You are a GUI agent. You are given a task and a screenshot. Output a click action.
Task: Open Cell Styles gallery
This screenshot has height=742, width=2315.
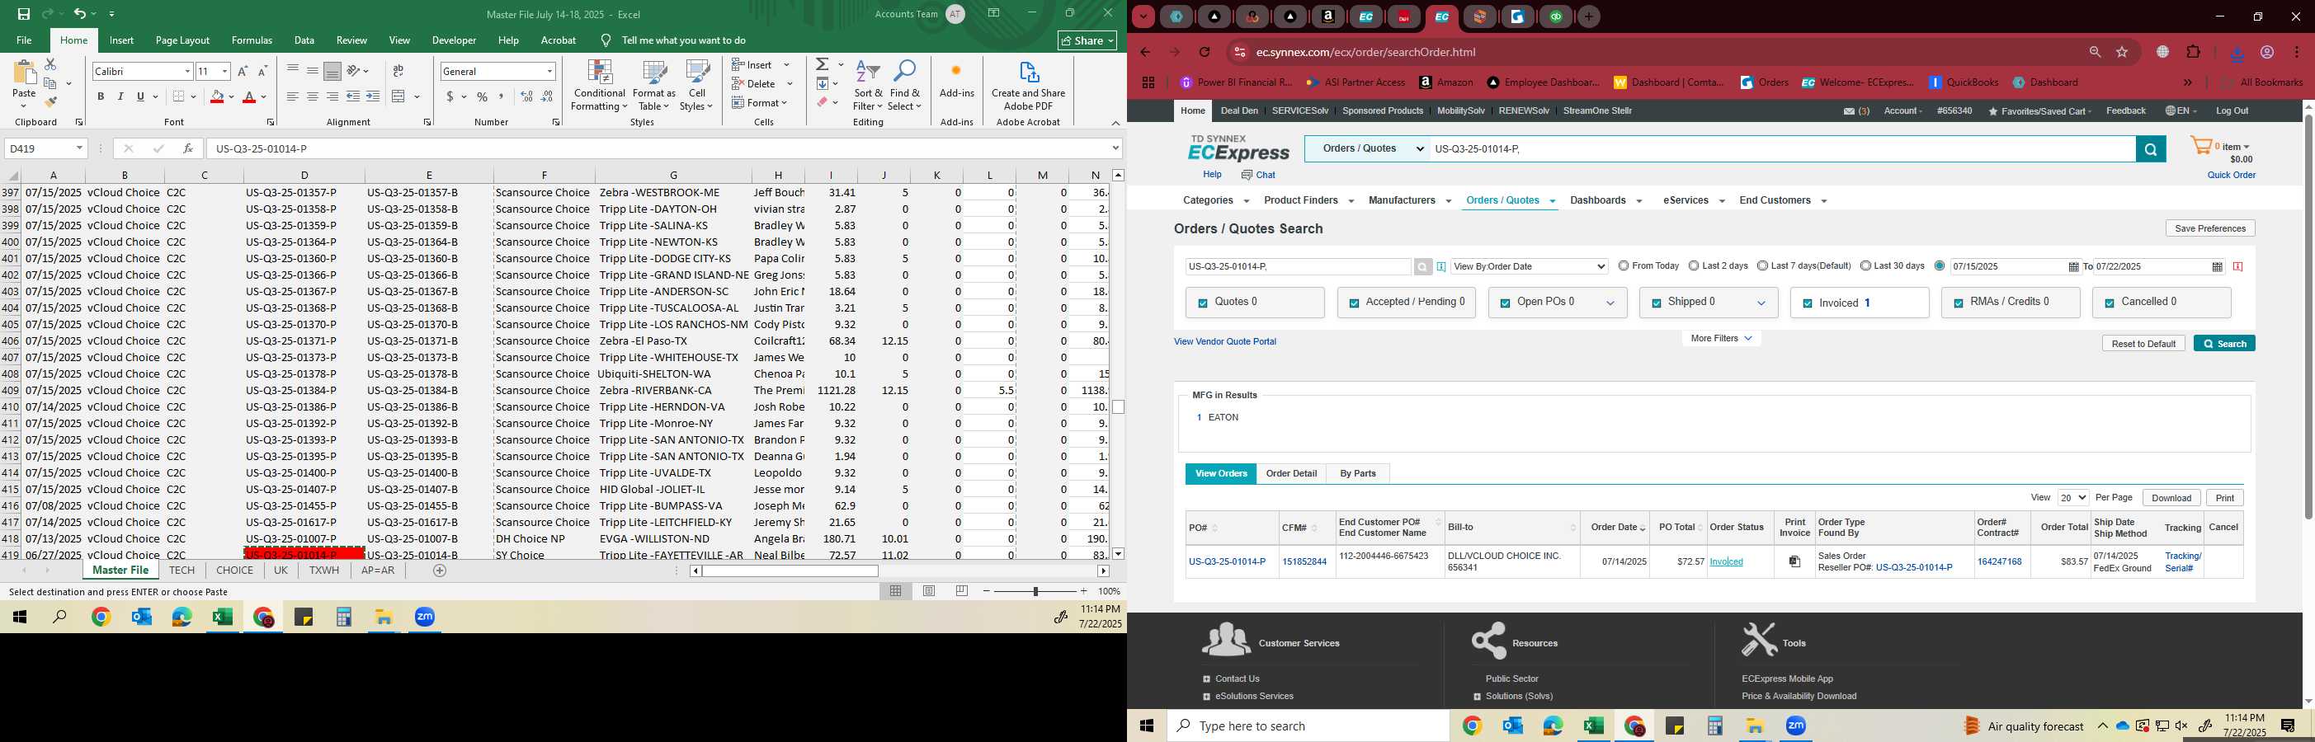point(696,87)
